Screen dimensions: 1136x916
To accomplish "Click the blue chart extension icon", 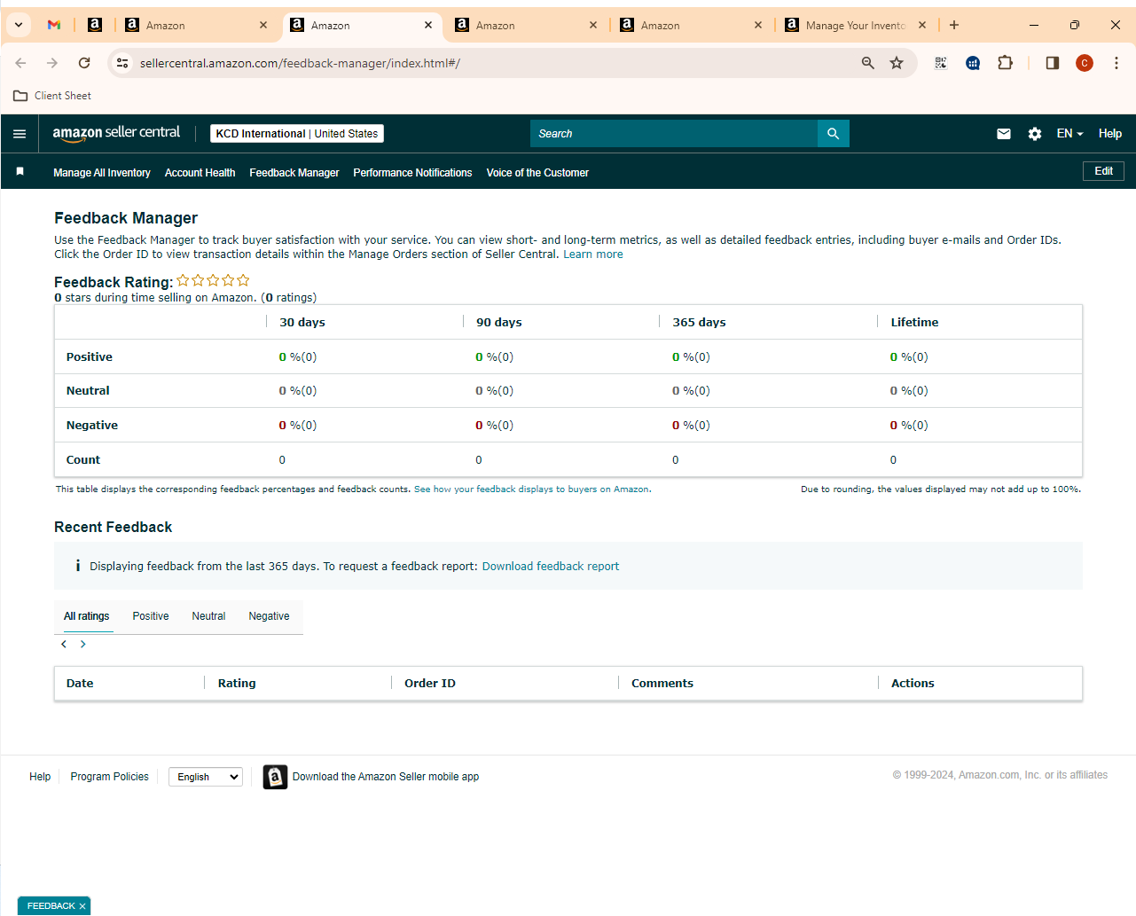I will click(973, 63).
